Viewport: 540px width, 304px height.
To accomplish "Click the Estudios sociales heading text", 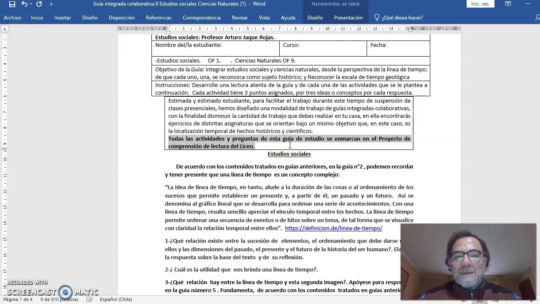I will [x=289, y=154].
